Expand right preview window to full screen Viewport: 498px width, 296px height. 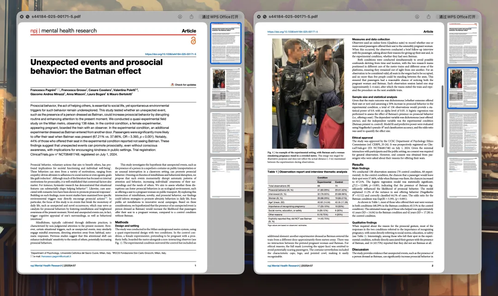265,17
